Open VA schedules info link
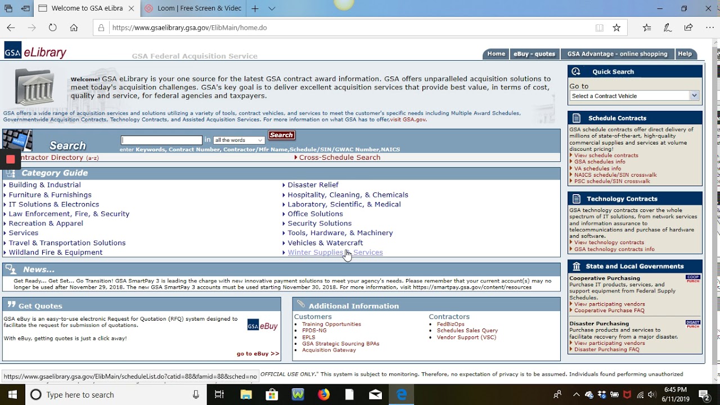Image resolution: width=720 pixels, height=405 pixels. click(x=598, y=168)
